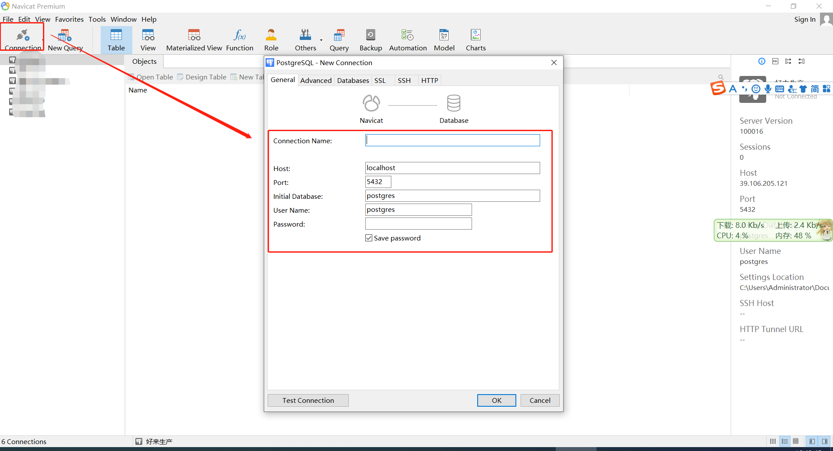
Task: Show the DDL panel icon
Action: pos(775,61)
